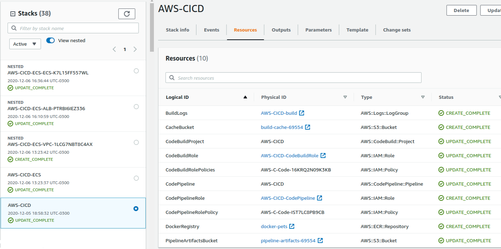501x249 pixels.
Task: Open external link icon next to AWS-CICD-CodeBuildRole
Action: [323, 155]
